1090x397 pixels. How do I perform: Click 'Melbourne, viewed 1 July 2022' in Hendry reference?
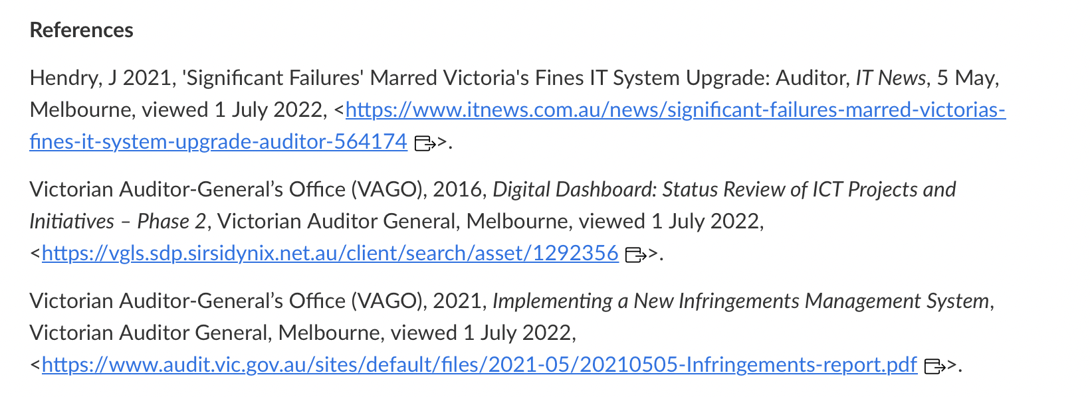[176, 110]
